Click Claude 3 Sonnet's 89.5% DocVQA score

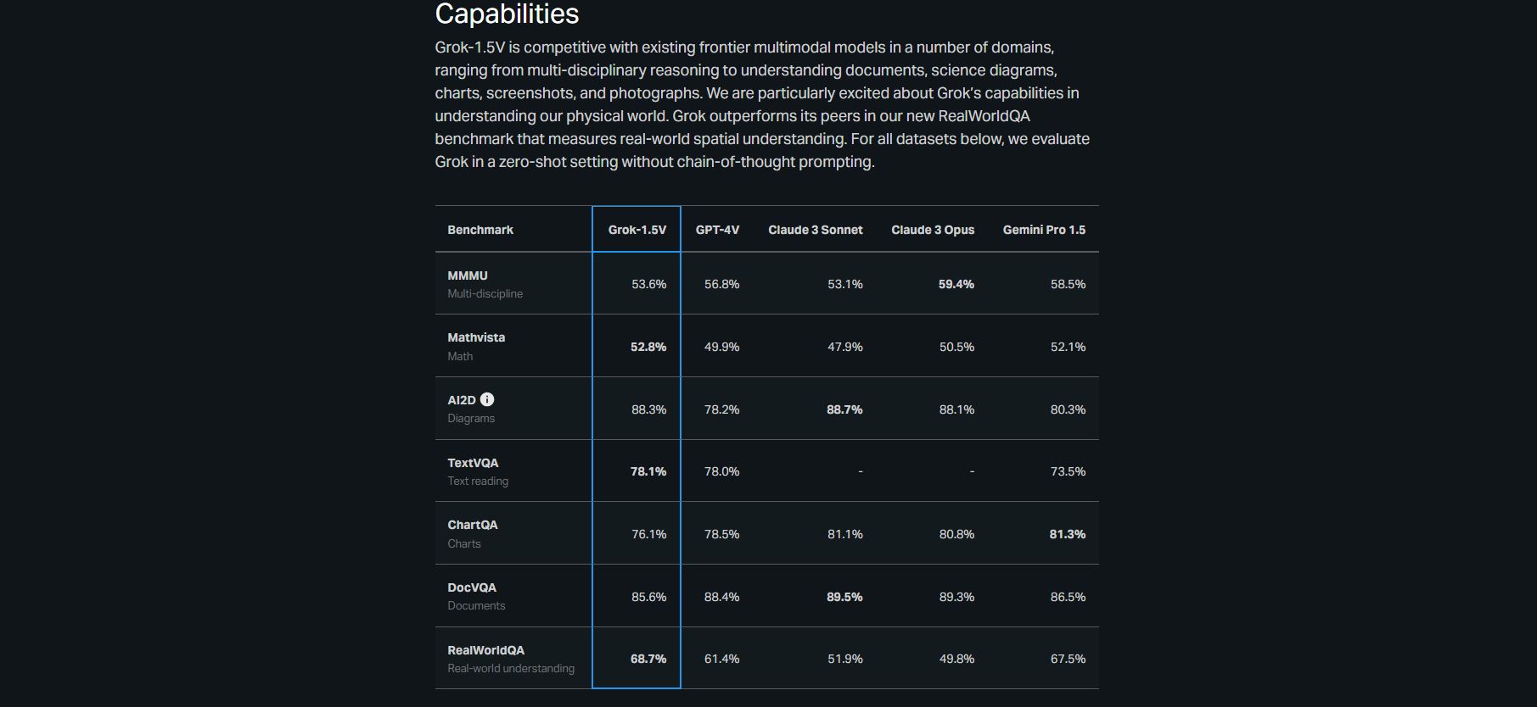[844, 597]
